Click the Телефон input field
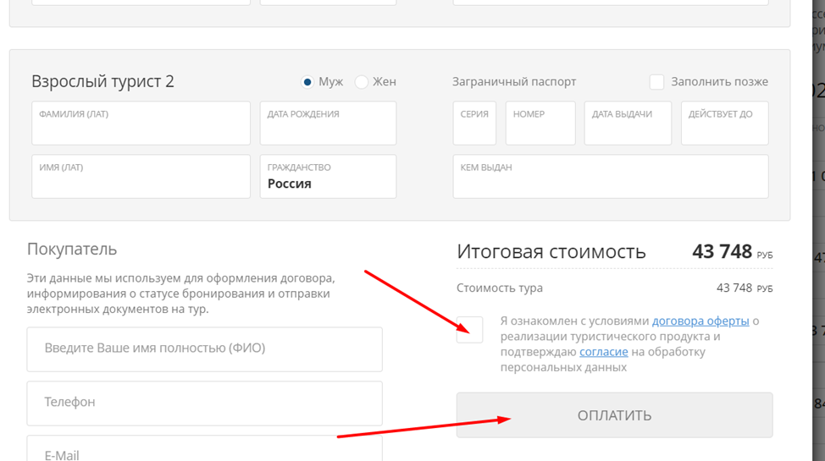The height and width of the screenshot is (461, 825). [x=204, y=403]
